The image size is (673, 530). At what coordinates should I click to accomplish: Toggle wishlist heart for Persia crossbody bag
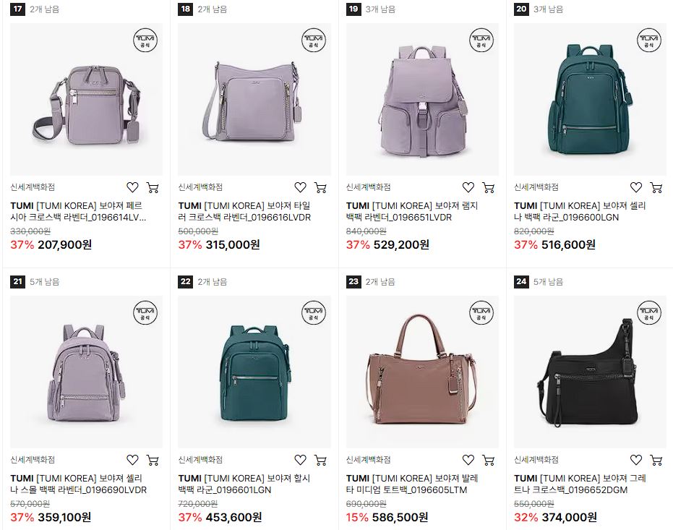point(132,187)
